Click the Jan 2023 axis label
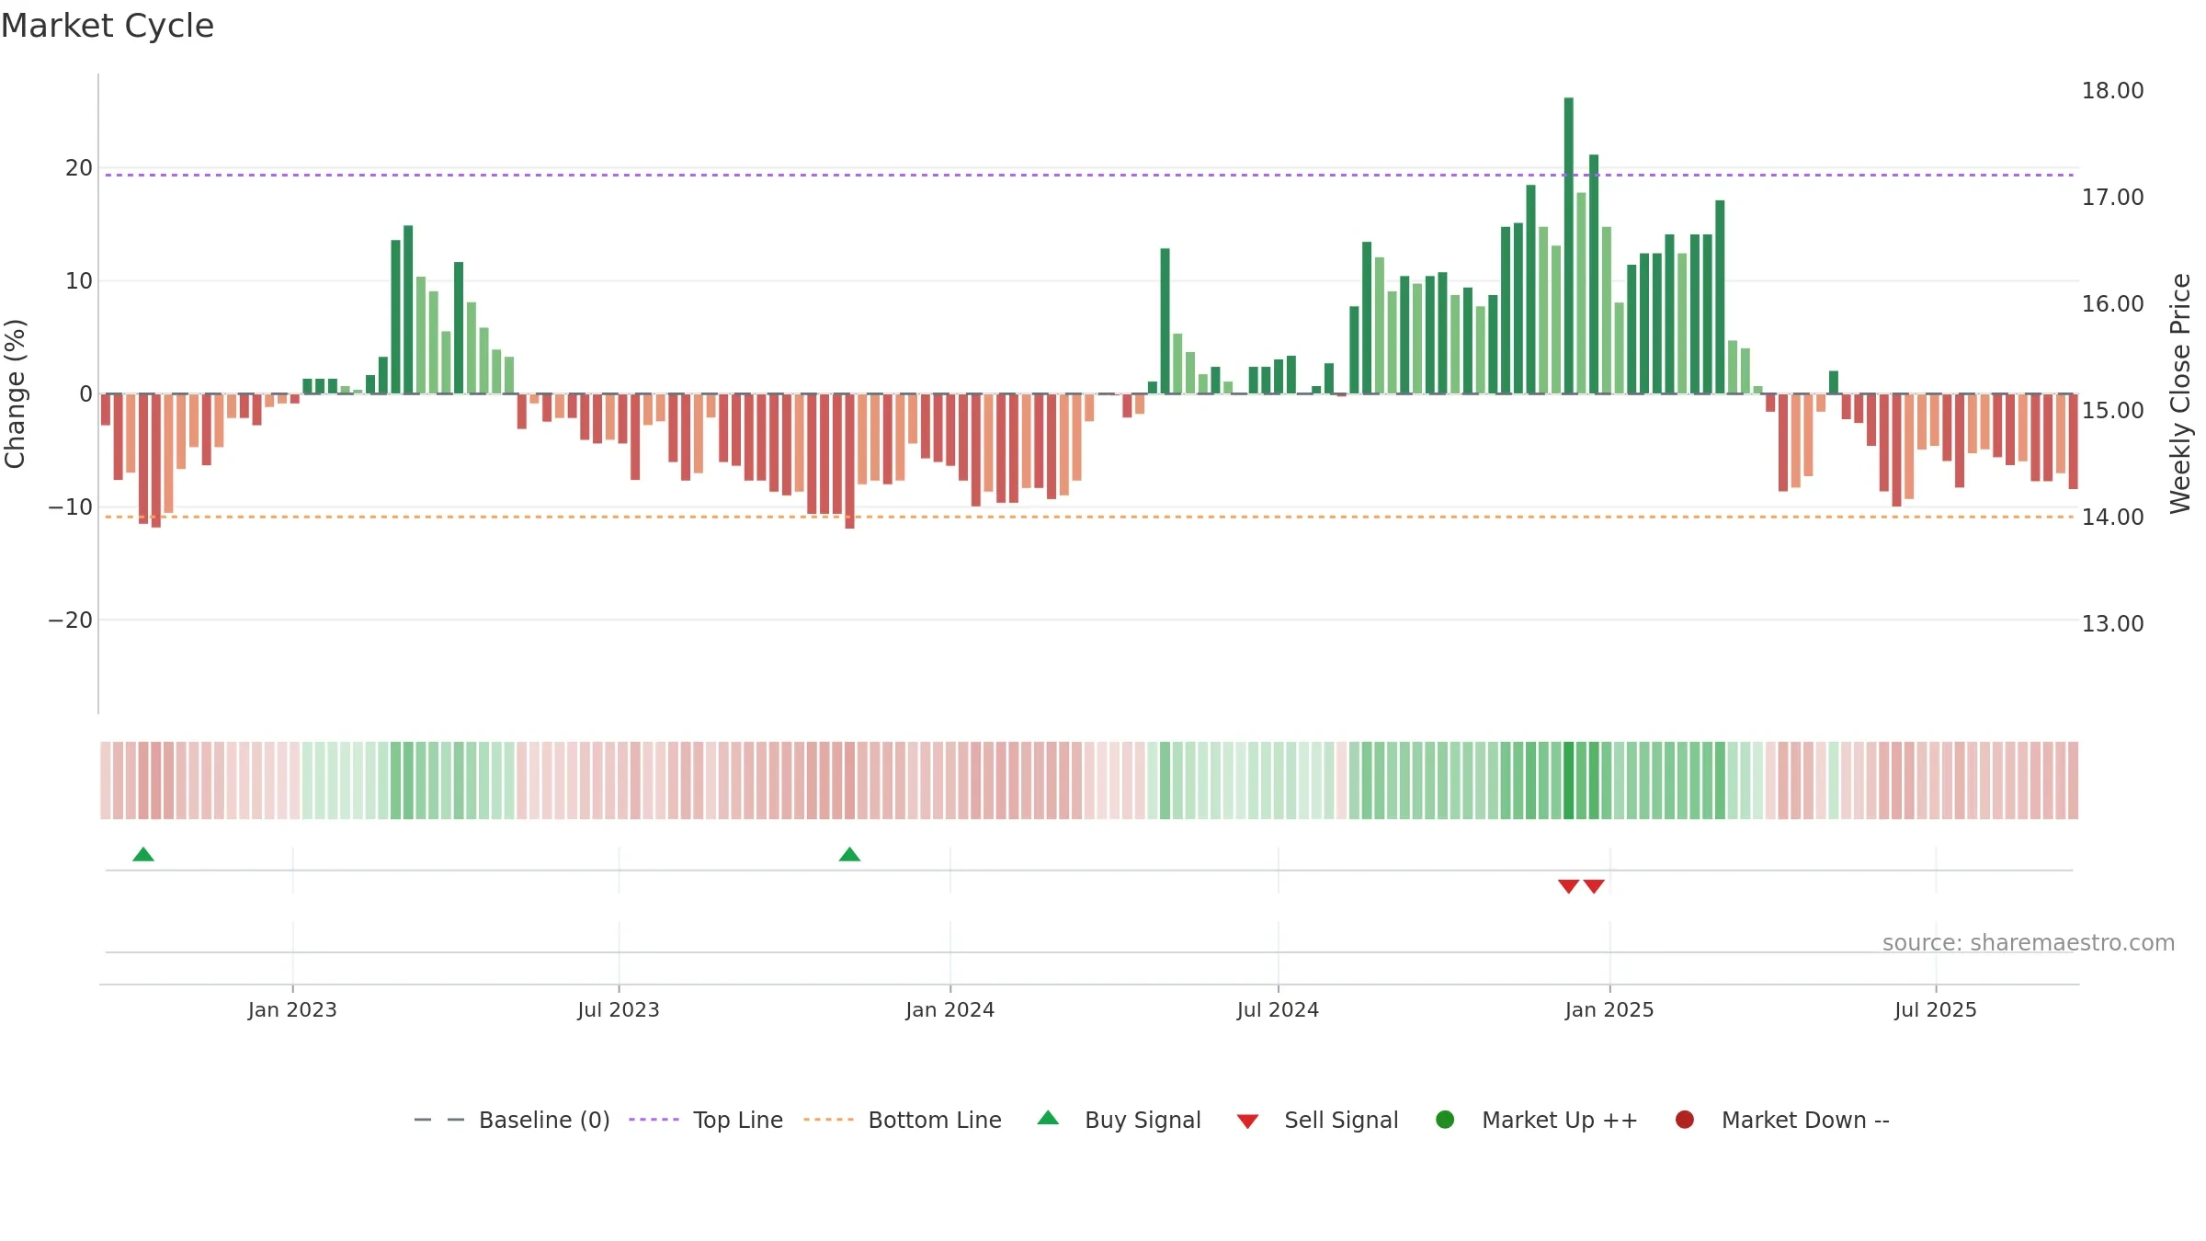The width and height of the screenshot is (2206, 1241). coord(292,1010)
